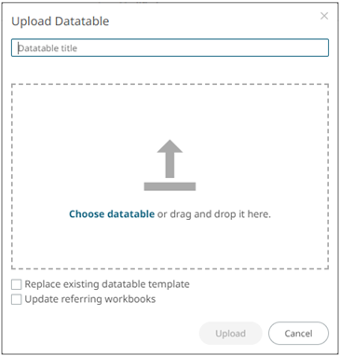This screenshot has width=340, height=356.
Task: Enable Replace existing datatable template checkbox
Action: pos(17,284)
